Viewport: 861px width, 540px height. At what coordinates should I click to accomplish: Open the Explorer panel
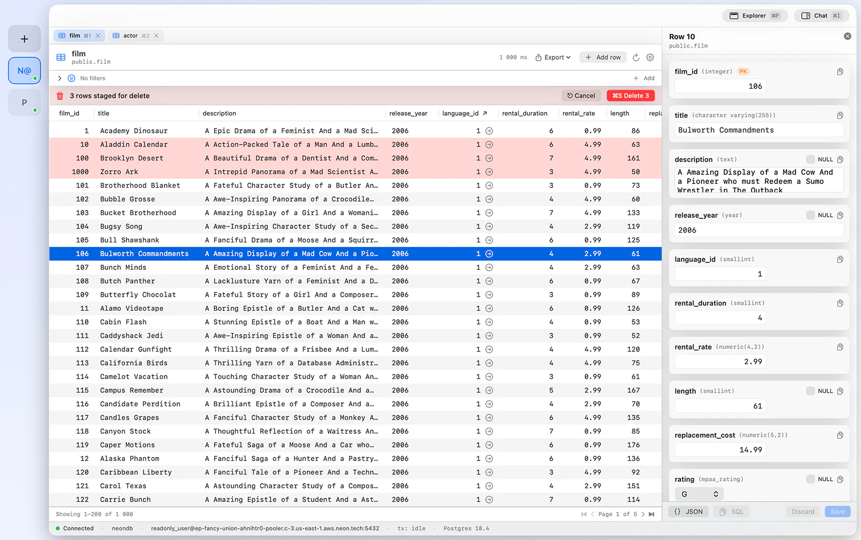click(x=755, y=15)
